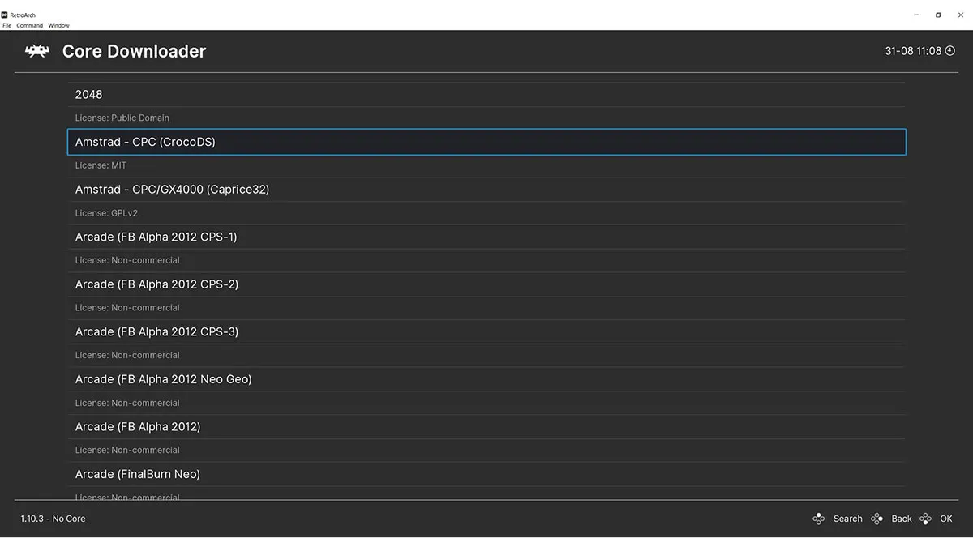Select Arcade (FB Alpha 2012 Neo Geo) core
Viewport: 973px width, 547px height.
coord(486,379)
